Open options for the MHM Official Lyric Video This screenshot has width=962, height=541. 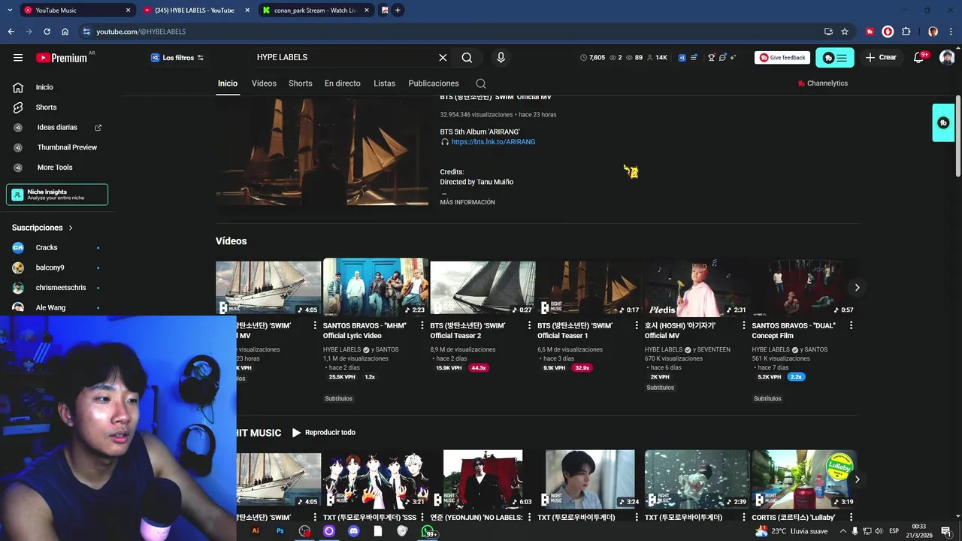click(x=422, y=325)
